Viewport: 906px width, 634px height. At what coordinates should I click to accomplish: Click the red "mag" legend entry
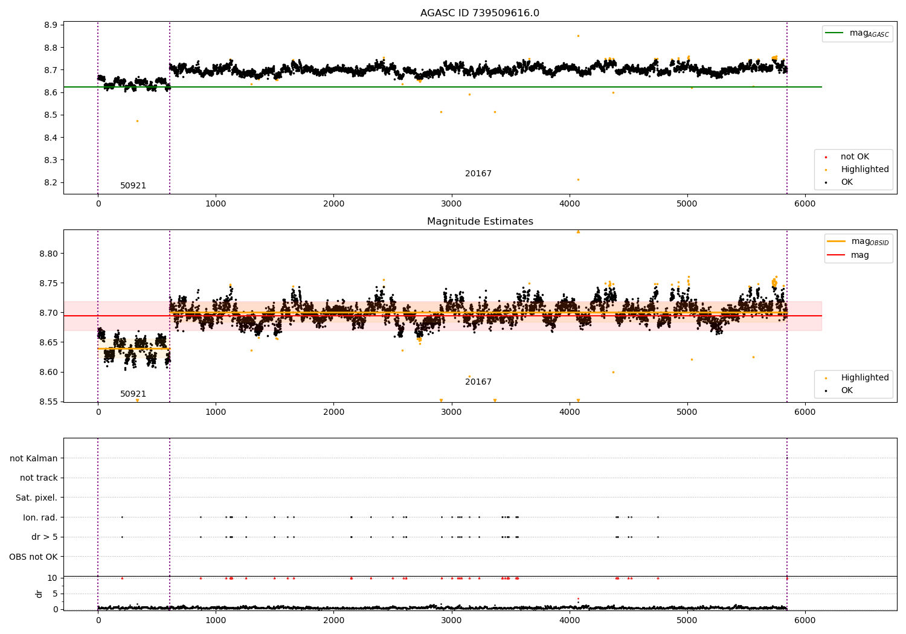(x=849, y=255)
